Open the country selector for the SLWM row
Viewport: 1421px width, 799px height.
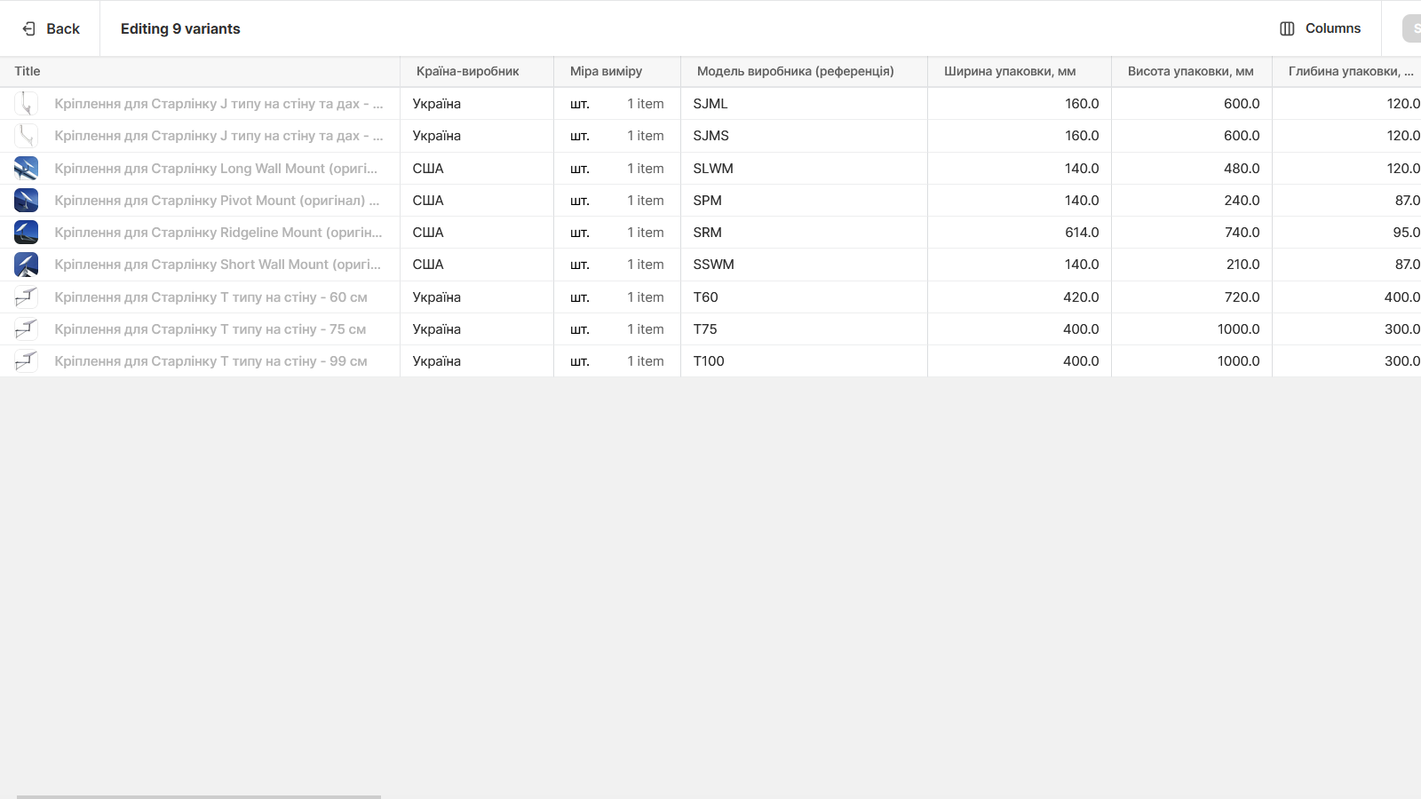[x=477, y=168]
